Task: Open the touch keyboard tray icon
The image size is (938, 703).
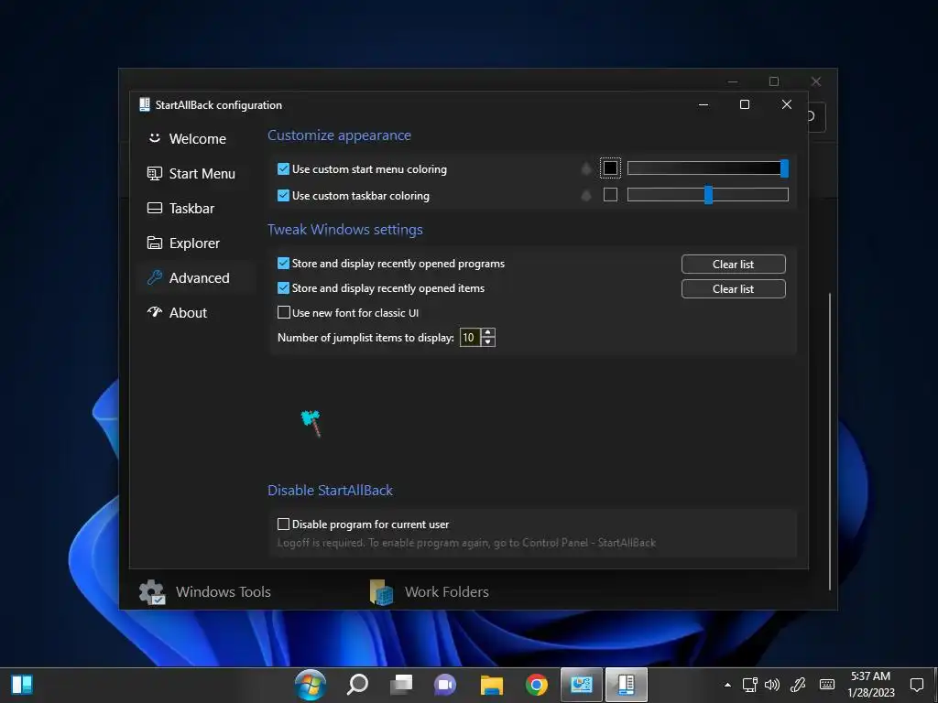Action: [827, 685]
